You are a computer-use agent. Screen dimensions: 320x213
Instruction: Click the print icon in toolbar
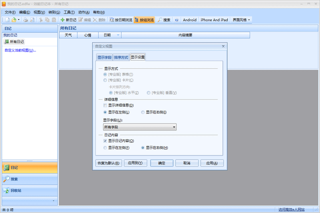tap(26, 20)
